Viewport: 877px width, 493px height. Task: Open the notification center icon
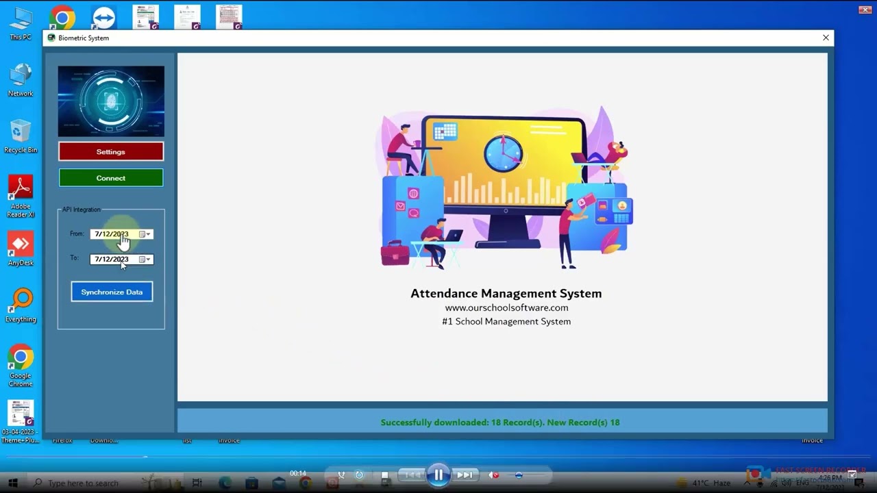(859, 483)
